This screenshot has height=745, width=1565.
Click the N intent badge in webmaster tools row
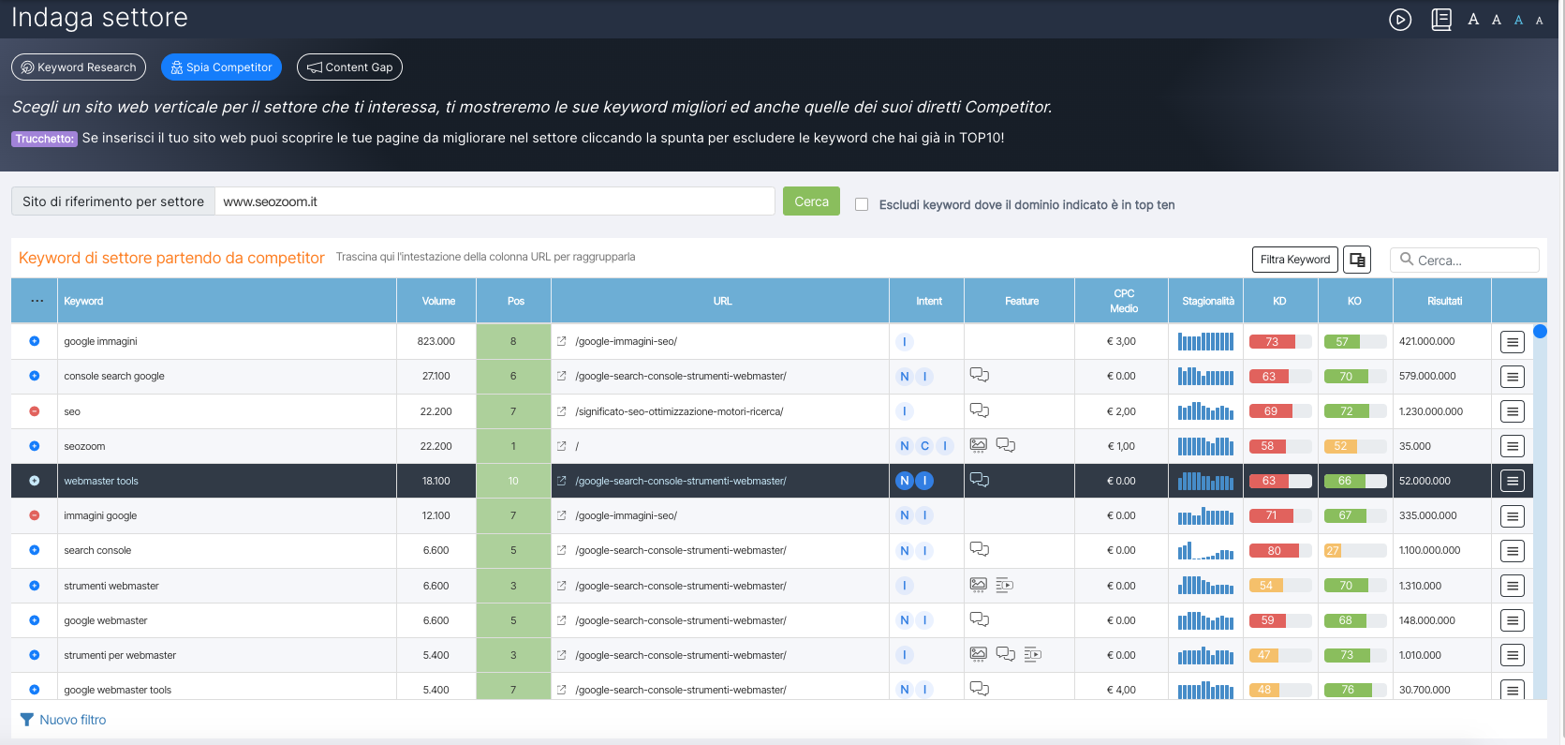pos(905,481)
